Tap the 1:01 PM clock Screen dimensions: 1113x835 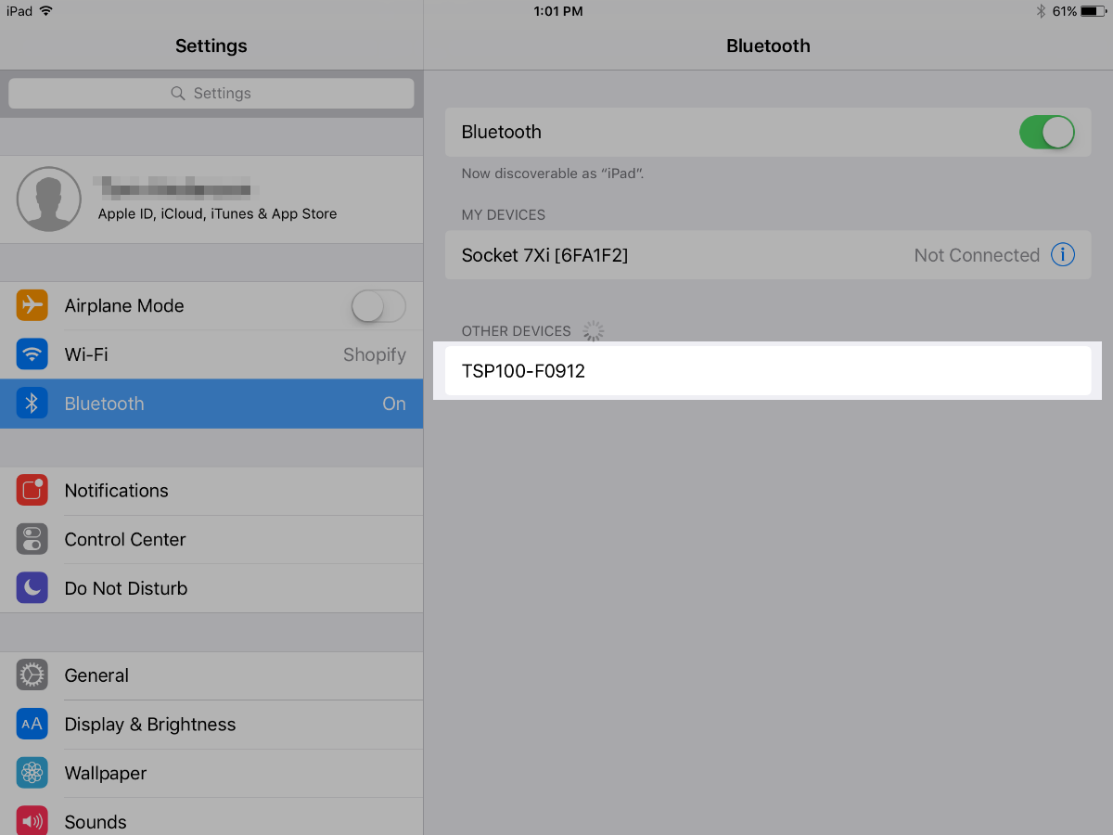558,11
